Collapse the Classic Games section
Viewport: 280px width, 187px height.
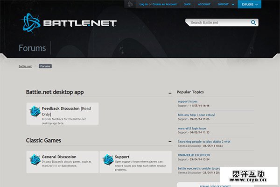[x=170, y=141]
